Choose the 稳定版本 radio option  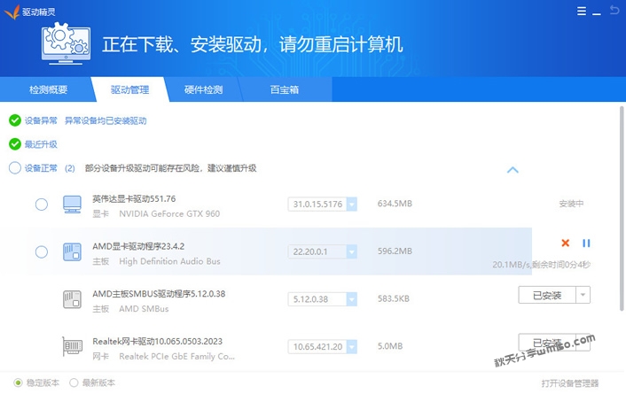point(18,382)
